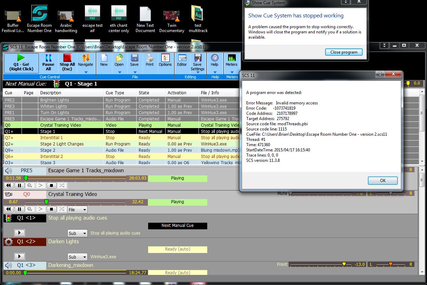This screenshot has height=285, width=427.
Task: Pause the PRE5 Escape Game audio cue
Action: point(19,185)
